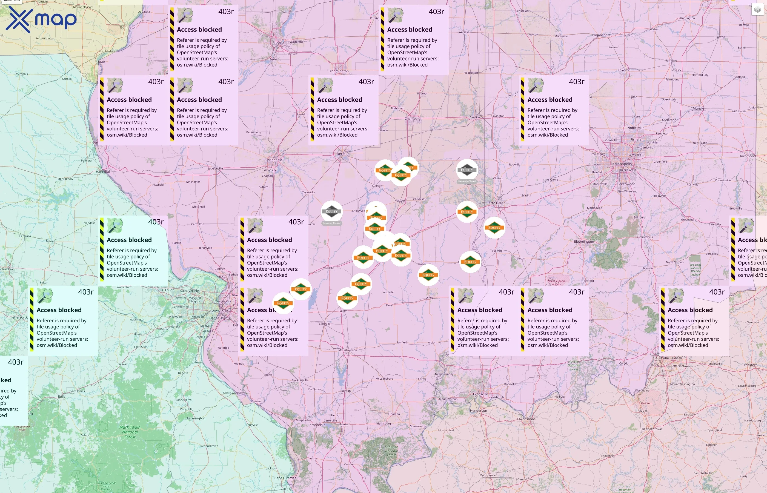The height and width of the screenshot is (493, 767).
Task: Open Equity marker just below the Shelbyville pair
Action: (374, 229)
